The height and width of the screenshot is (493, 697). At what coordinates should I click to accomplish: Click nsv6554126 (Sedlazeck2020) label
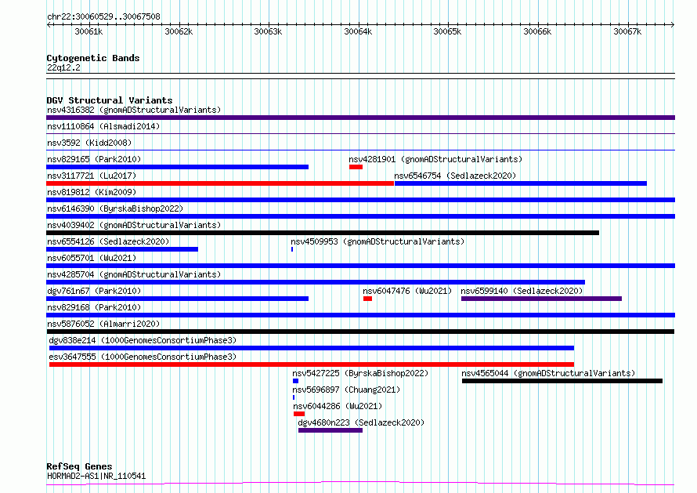click(x=108, y=241)
